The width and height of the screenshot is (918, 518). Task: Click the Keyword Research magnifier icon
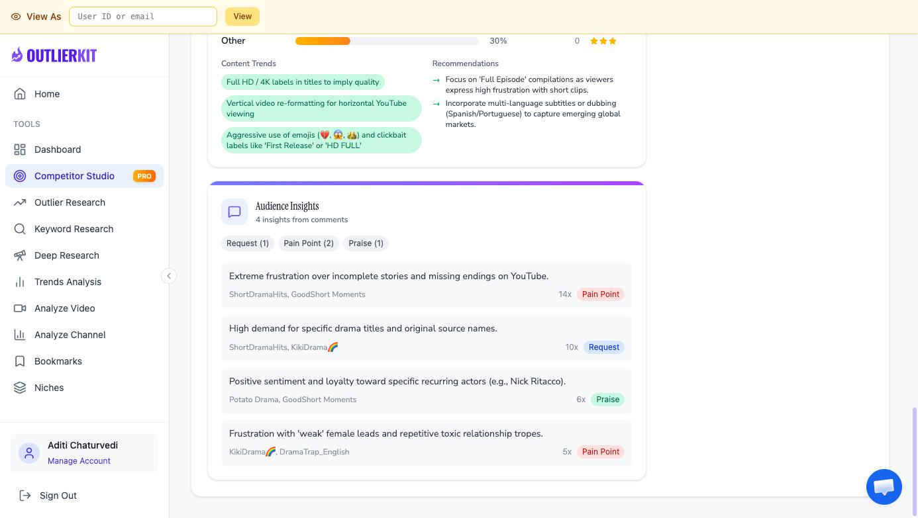tap(20, 229)
